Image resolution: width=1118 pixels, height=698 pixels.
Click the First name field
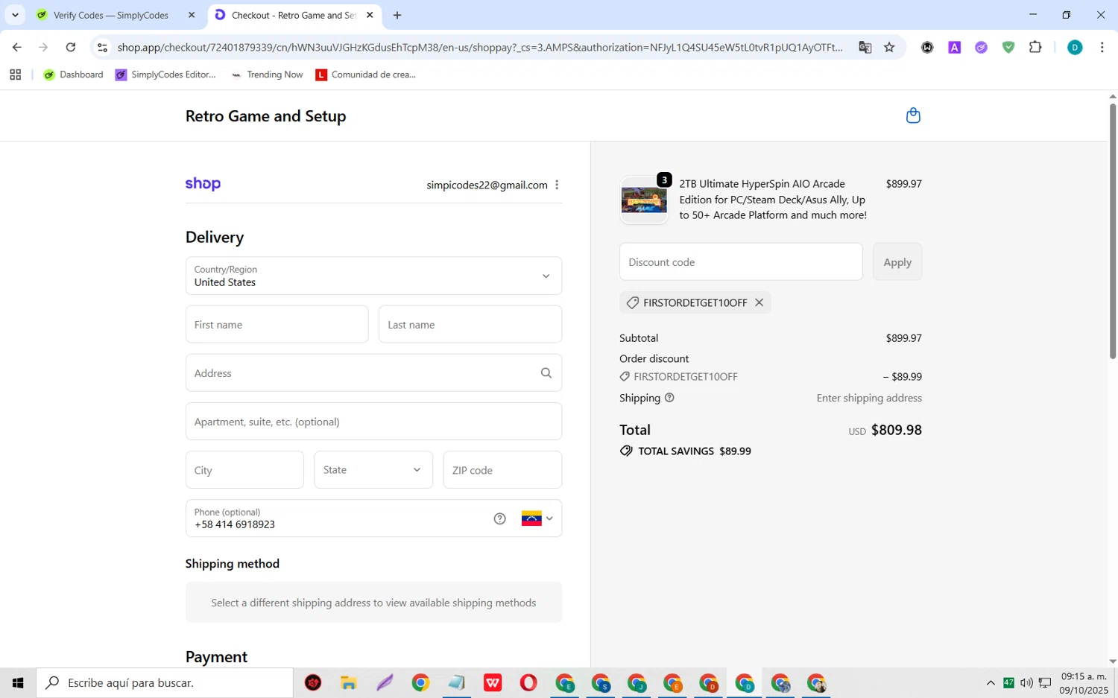(x=277, y=324)
